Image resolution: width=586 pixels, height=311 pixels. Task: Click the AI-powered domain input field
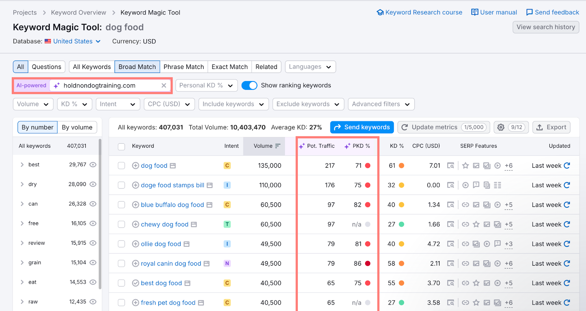[110, 85]
